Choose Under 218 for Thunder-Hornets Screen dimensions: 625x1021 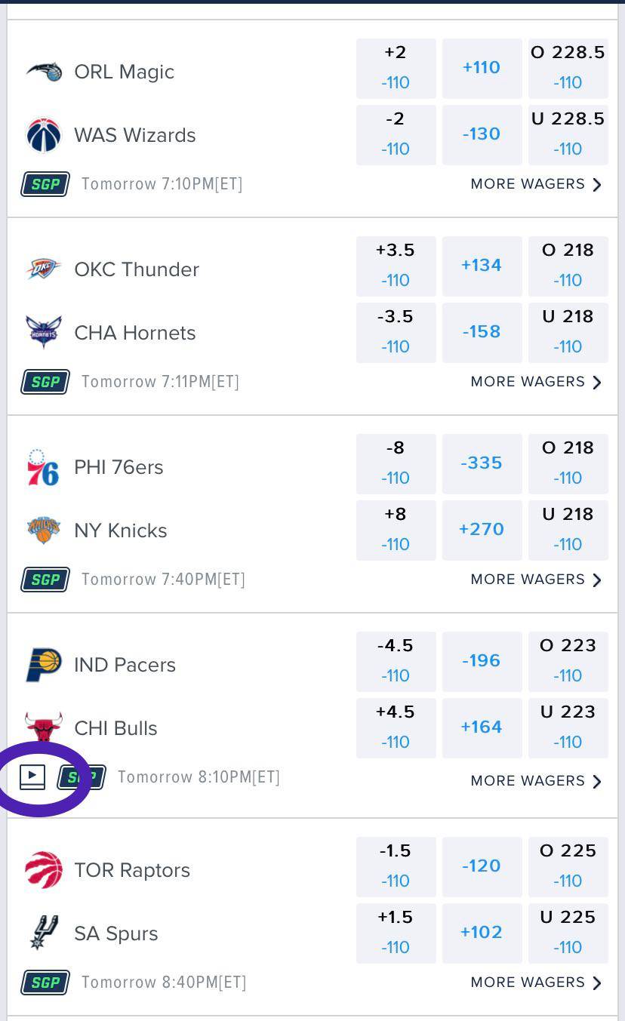[568, 331]
